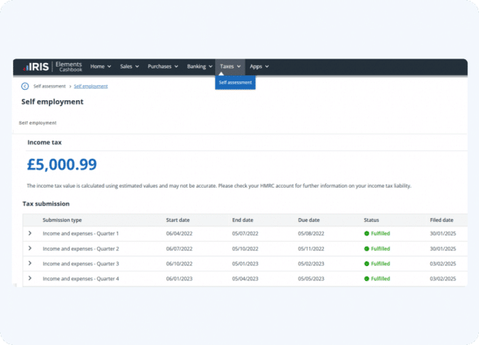479x345 pixels.
Task: Open the Sales menu
Action: pos(129,67)
